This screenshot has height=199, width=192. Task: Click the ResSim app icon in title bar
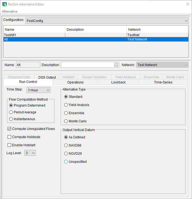coord(5,4)
